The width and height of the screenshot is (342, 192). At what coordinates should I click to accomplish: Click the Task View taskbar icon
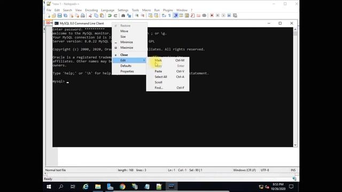[73, 187]
